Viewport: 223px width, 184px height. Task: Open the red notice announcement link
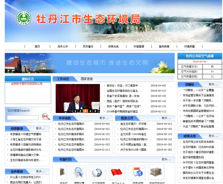[27, 84]
